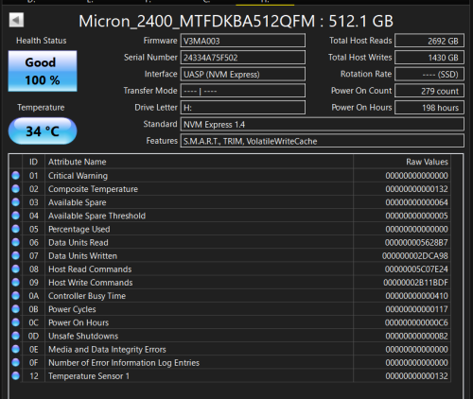The height and width of the screenshot is (399, 473).
Task: Click the Features field with S.M.A.R.T., TRIM
Action: pos(323,141)
